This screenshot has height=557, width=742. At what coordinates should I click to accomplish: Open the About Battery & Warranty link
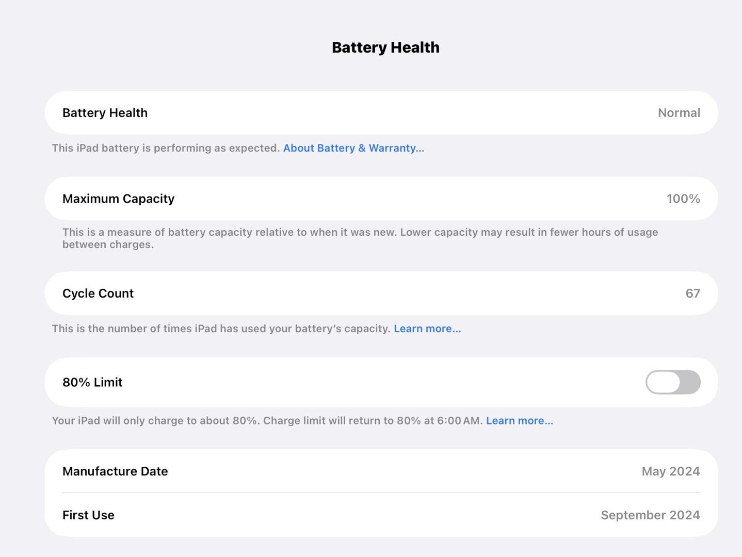pos(353,148)
